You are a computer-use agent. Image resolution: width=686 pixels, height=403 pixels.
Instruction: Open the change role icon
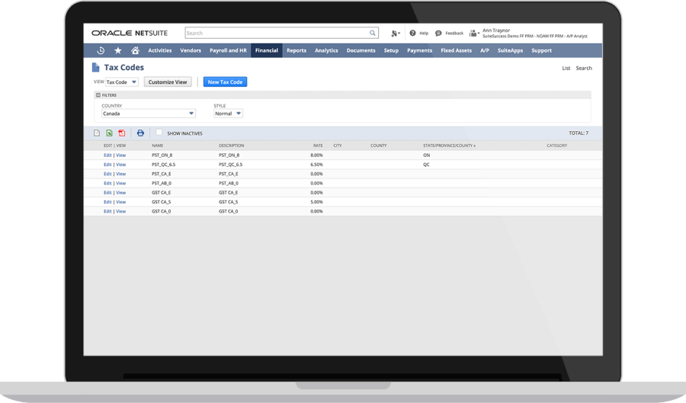[x=474, y=34]
